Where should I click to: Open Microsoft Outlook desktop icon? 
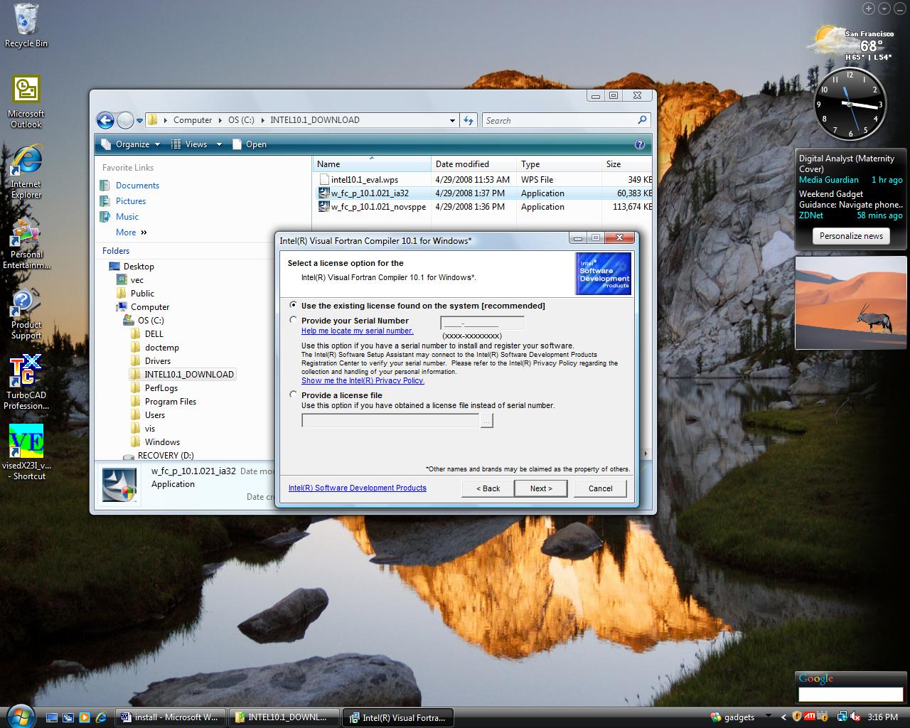point(26,102)
